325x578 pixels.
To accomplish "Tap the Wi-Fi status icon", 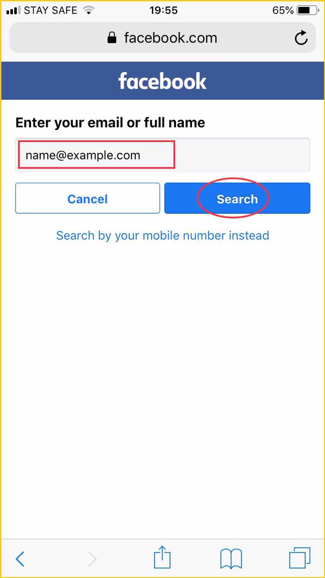I will (89, 10).
